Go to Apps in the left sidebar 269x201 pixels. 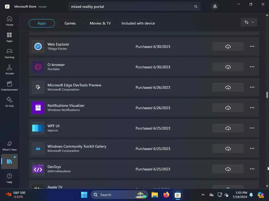click(9, 37)
